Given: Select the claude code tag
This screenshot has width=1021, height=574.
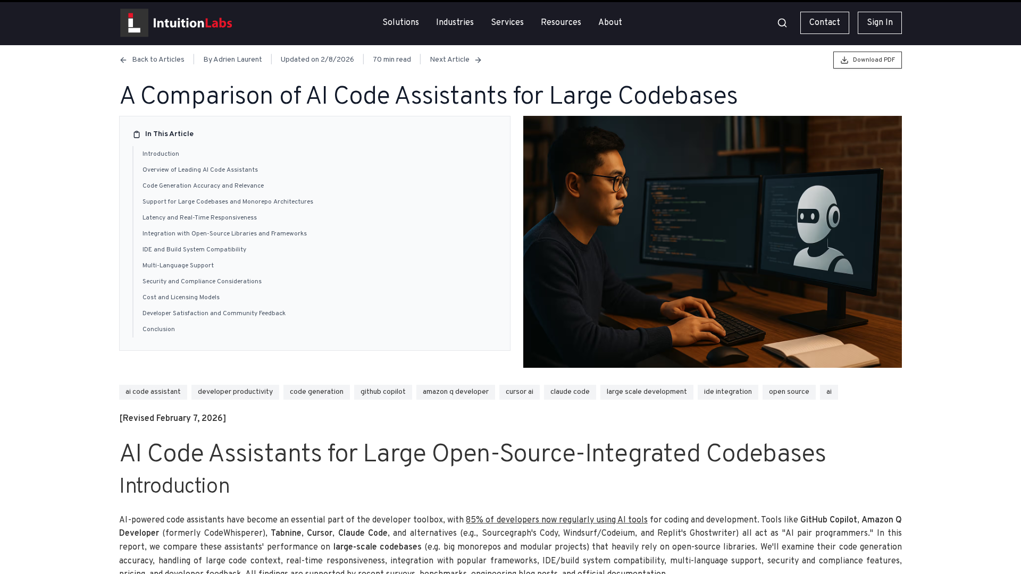Looking at the screenshot, I should 570,392.
